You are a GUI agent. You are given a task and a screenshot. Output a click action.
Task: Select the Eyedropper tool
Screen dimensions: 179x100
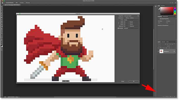[2, 16]
